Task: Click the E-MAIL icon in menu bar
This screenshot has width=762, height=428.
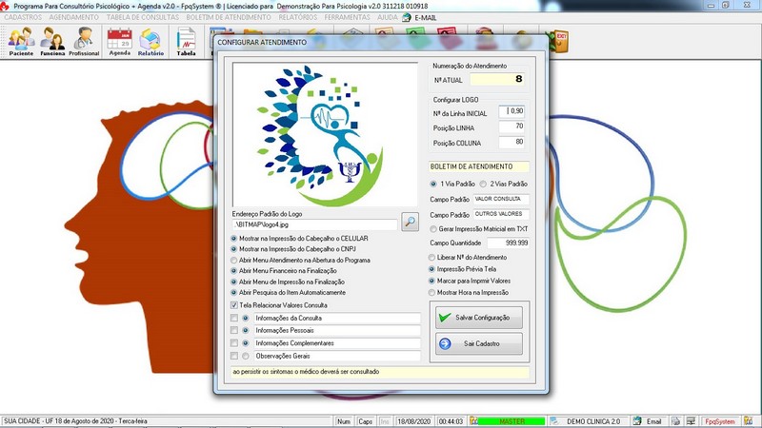Action: coord(407,17)
